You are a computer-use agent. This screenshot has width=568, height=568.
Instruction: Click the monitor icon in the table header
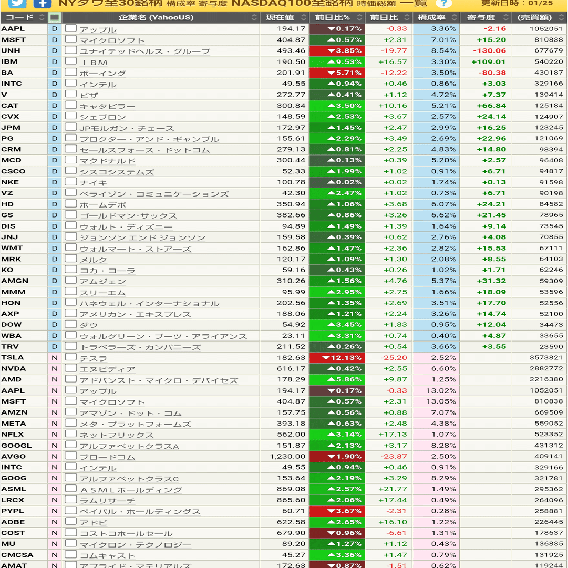(55, 17)
